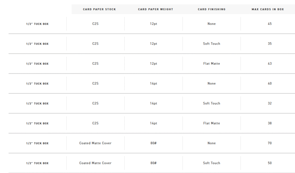Click the last 1/2" Tuck Box row label

tap(37, 163)
